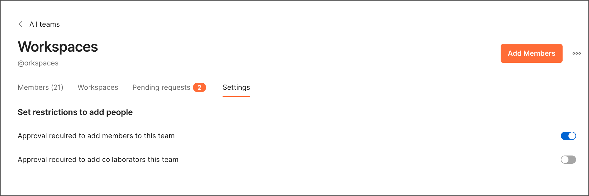This screenshot has height=196, width=589.
Task: Click the @orkspaces handle text
Action: coord(38,63)
